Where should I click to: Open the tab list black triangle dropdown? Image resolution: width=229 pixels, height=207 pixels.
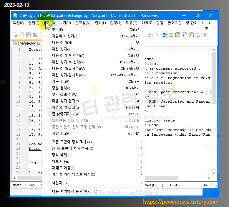pyautogui.click(x=207, y=28)
